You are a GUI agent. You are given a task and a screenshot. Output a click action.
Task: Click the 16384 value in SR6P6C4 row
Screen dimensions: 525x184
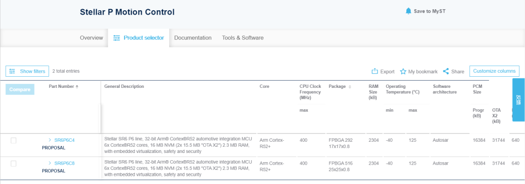[x=479, y=140]
